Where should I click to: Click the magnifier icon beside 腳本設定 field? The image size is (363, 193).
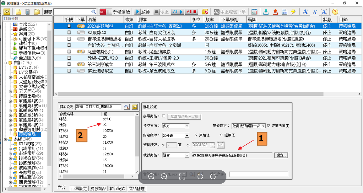point(126,107)
